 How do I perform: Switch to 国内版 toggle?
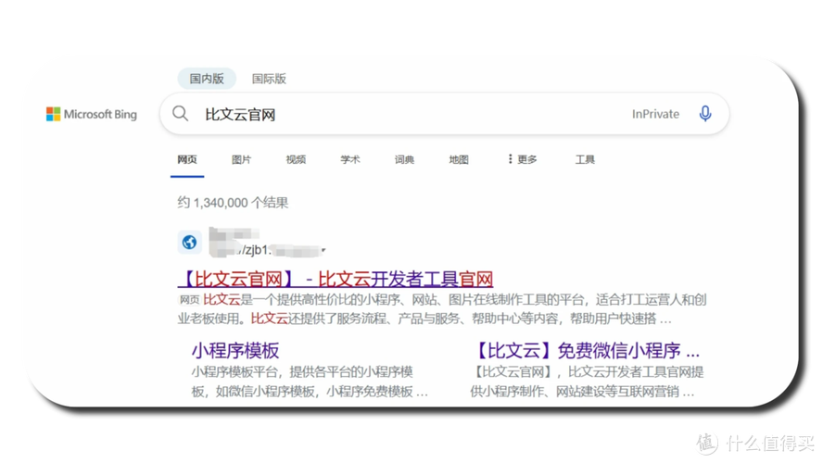click(x=207, y=79)
